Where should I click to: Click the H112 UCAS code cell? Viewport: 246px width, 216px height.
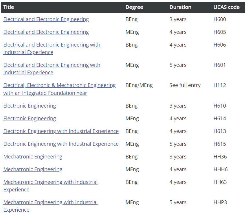(x=220, y=86)
